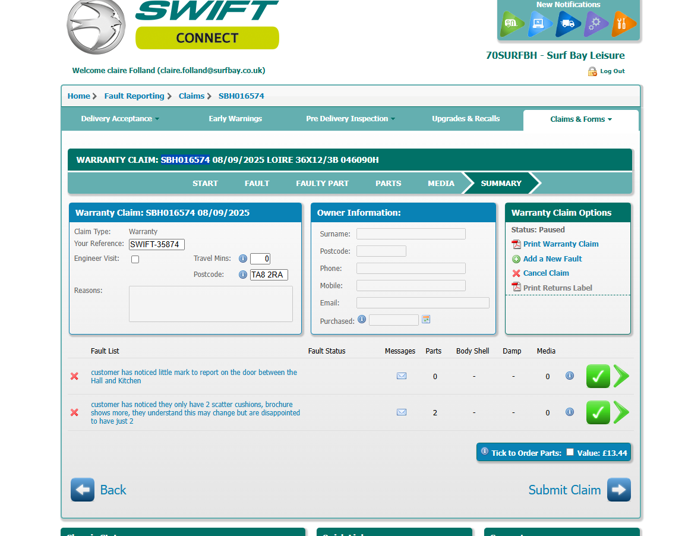
Task: Go to the START step
Action: [x=206, y=184]
